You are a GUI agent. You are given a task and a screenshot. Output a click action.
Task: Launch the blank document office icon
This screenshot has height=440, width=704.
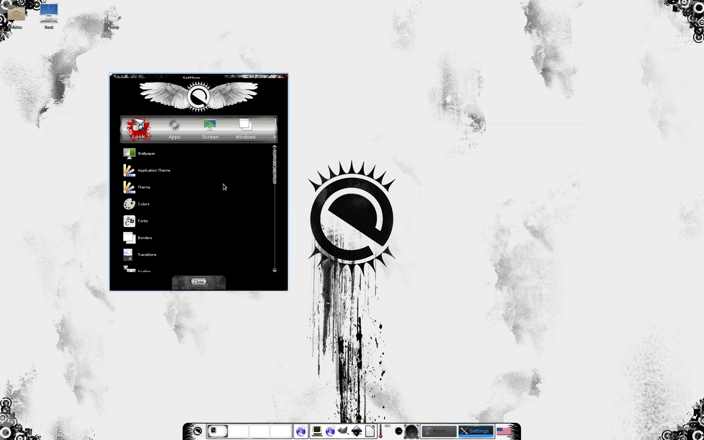[x=370, y=431]
